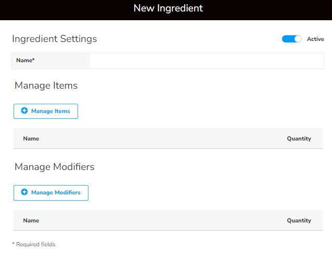Click the Required fields footnote

click(x=33, y=244)
